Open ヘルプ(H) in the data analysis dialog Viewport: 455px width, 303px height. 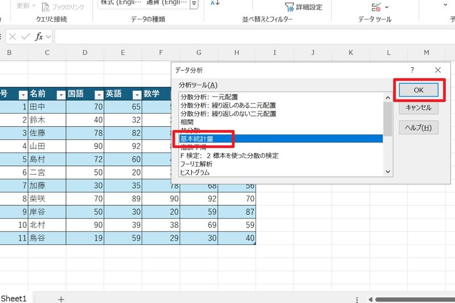click(419, 127)
